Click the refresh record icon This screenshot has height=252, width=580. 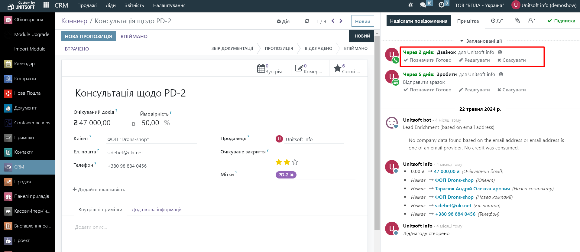307,21
